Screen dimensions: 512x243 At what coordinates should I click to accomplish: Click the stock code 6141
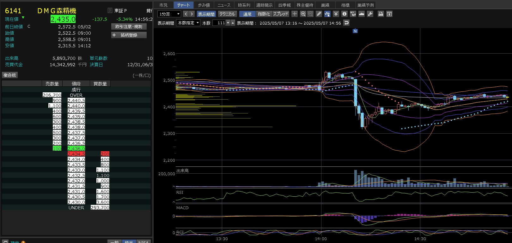point(13,11)
